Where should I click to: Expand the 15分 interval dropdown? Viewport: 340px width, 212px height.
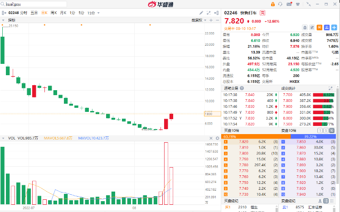(x=92, y=13)
